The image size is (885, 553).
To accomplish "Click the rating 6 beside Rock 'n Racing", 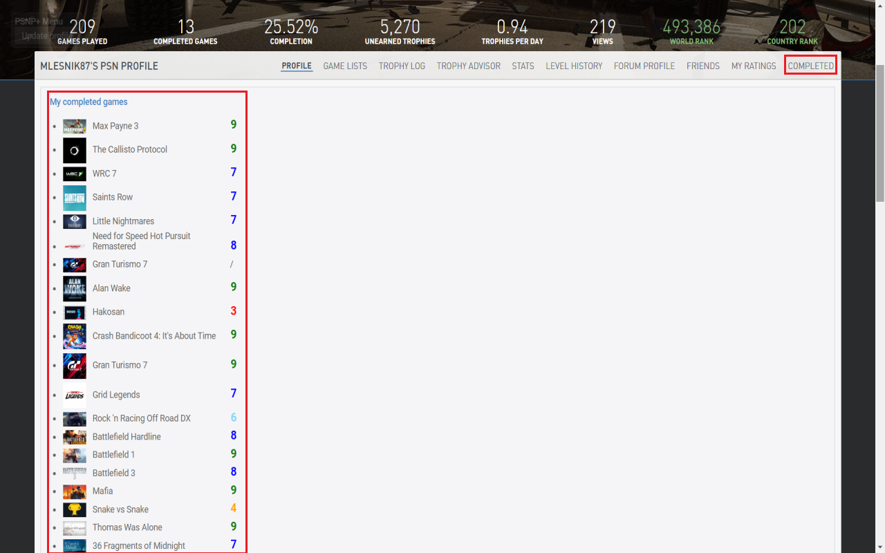I will [234, 418].
